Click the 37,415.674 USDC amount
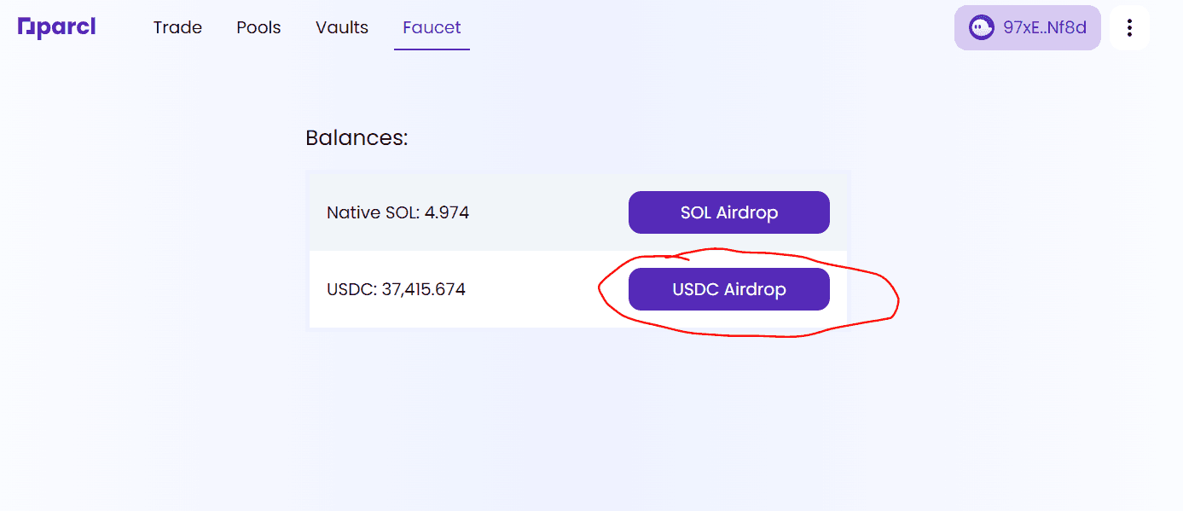The height and width of the screenshot is (511, 1183). [x=424, y=289]
